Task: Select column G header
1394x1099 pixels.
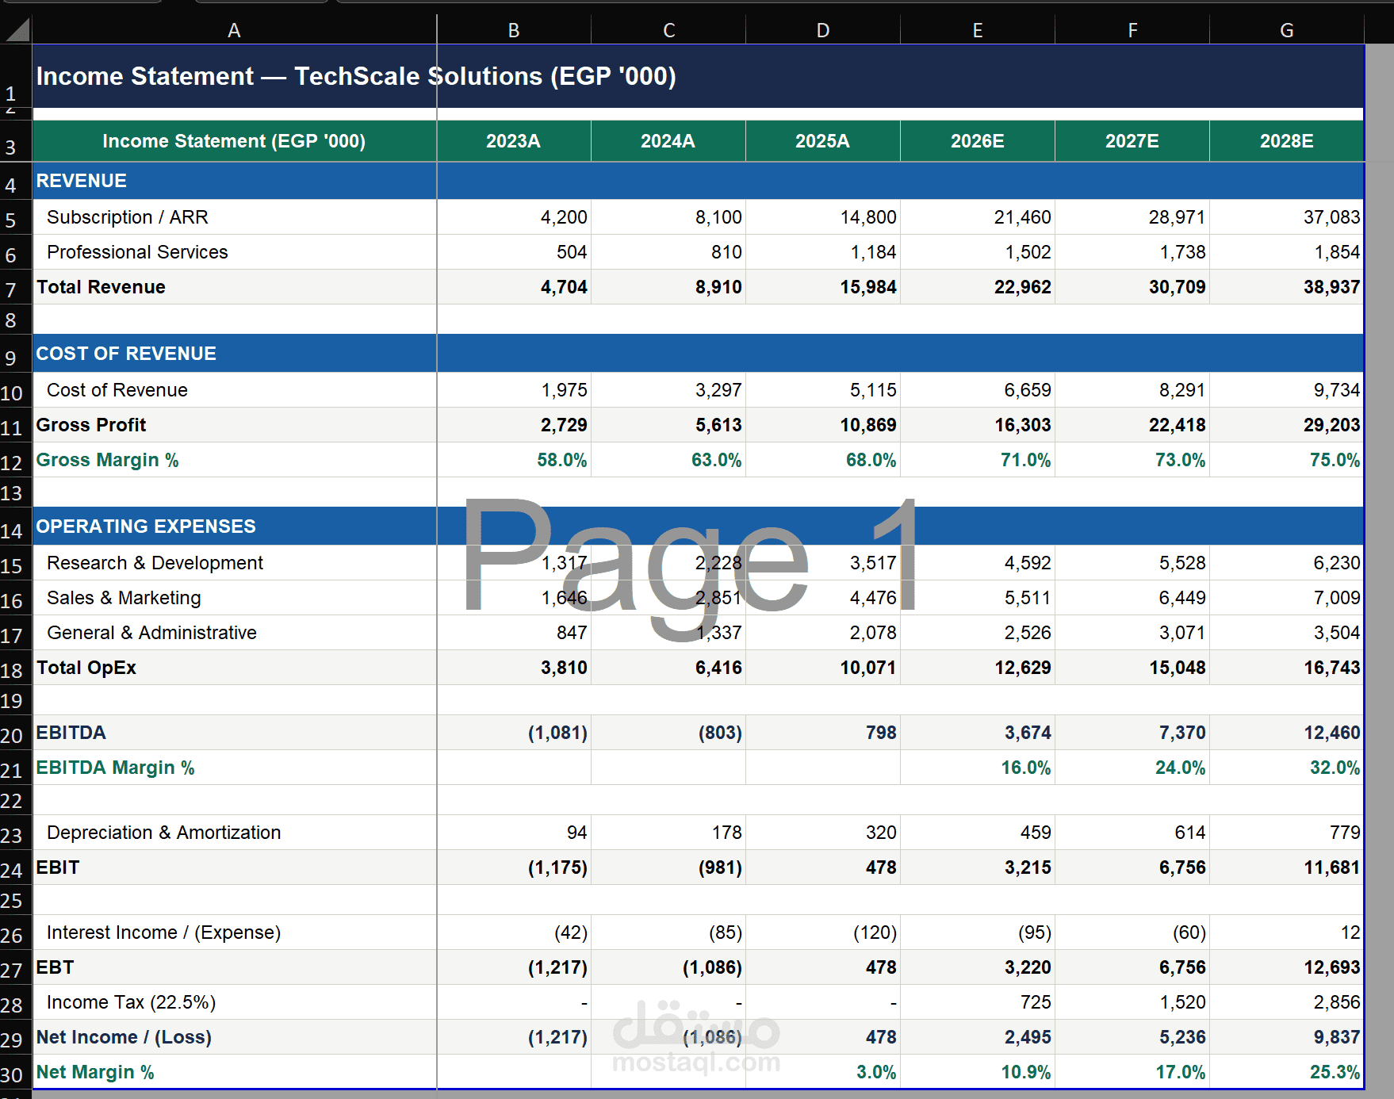Action: pyautogui.click(x=1287, y=30)
